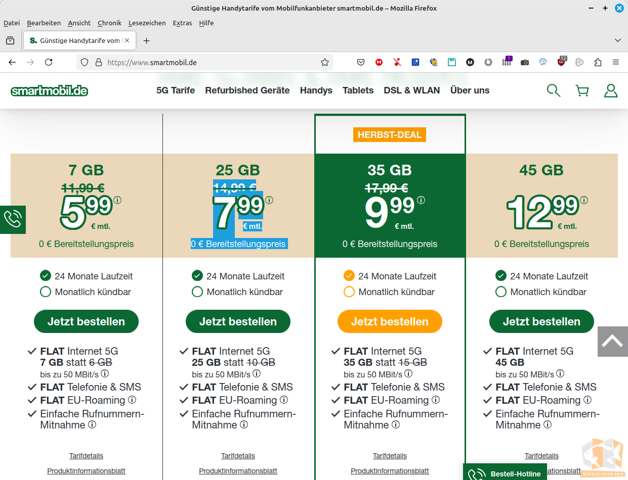This screenshot has width=628, height=480.
Task: Open the Datei menu
Action: click(x=12, y=23)
